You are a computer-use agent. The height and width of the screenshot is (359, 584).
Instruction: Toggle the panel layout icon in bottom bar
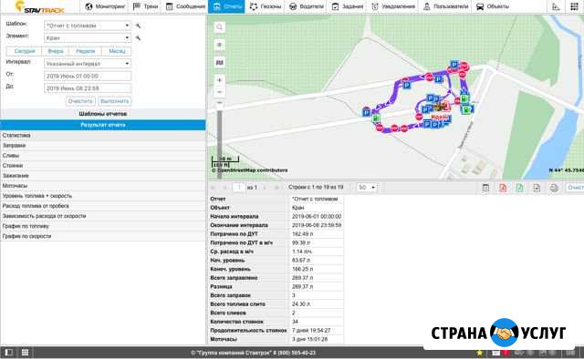pyautogui.click(x=8, y=352)
